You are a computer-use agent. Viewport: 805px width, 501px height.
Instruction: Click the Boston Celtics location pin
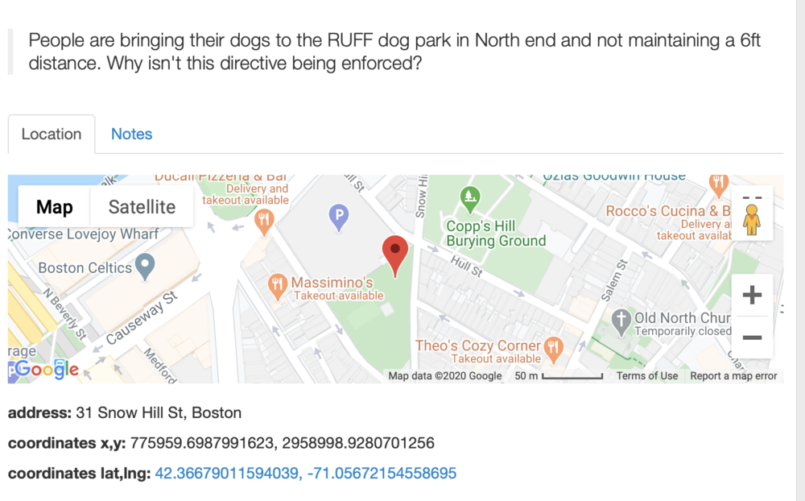click(x=145, y=267)
